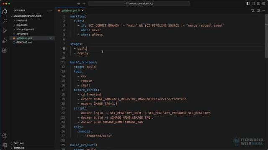Click 'build_frontend:' on line 11
The height and width of the screenshot is (150, 268).
click(84, 62)
